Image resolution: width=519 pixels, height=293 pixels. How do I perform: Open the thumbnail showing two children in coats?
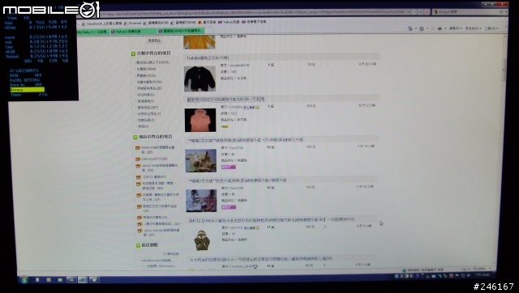[201, 201]
